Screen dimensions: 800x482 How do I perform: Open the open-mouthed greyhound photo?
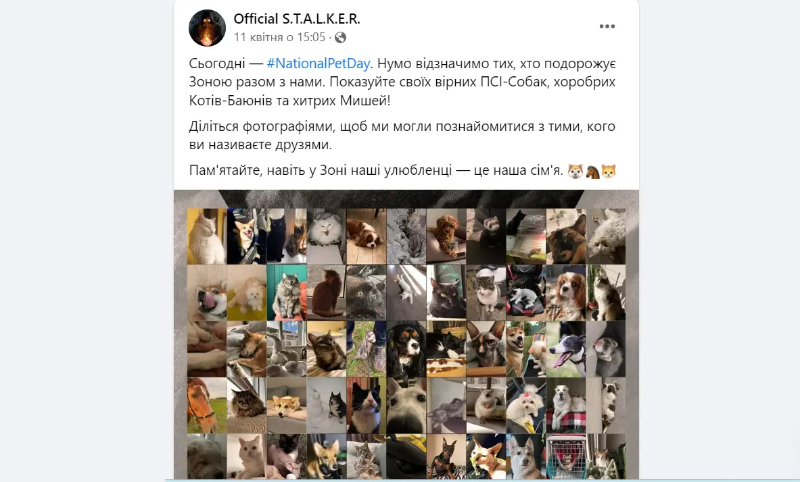pos(566,349)
